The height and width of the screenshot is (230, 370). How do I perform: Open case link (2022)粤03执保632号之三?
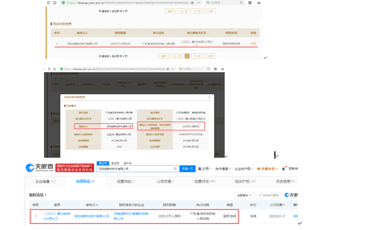click(57, 216)
